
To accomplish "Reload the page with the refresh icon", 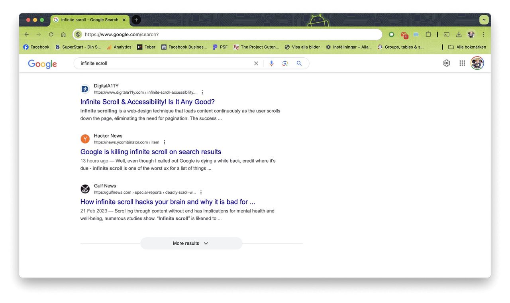I will click(x=51, y=34).
